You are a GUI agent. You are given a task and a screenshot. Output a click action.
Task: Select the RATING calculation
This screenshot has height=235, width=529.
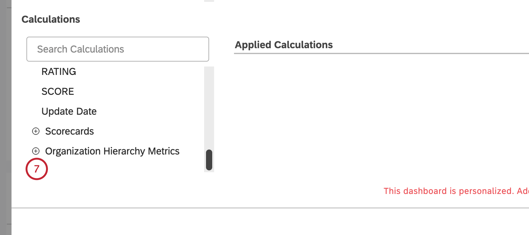(x=59, y=71)
